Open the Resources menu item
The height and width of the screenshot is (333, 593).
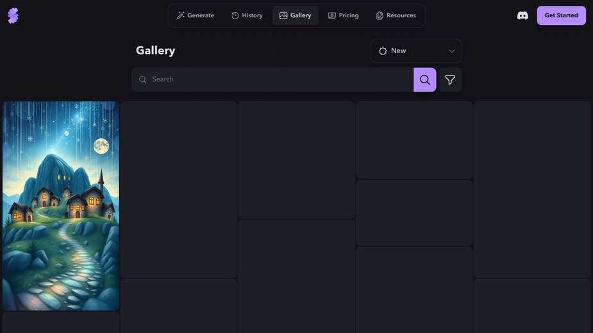coord(396,15)
